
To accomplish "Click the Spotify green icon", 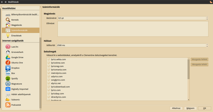I will click(x=8, y=78).
